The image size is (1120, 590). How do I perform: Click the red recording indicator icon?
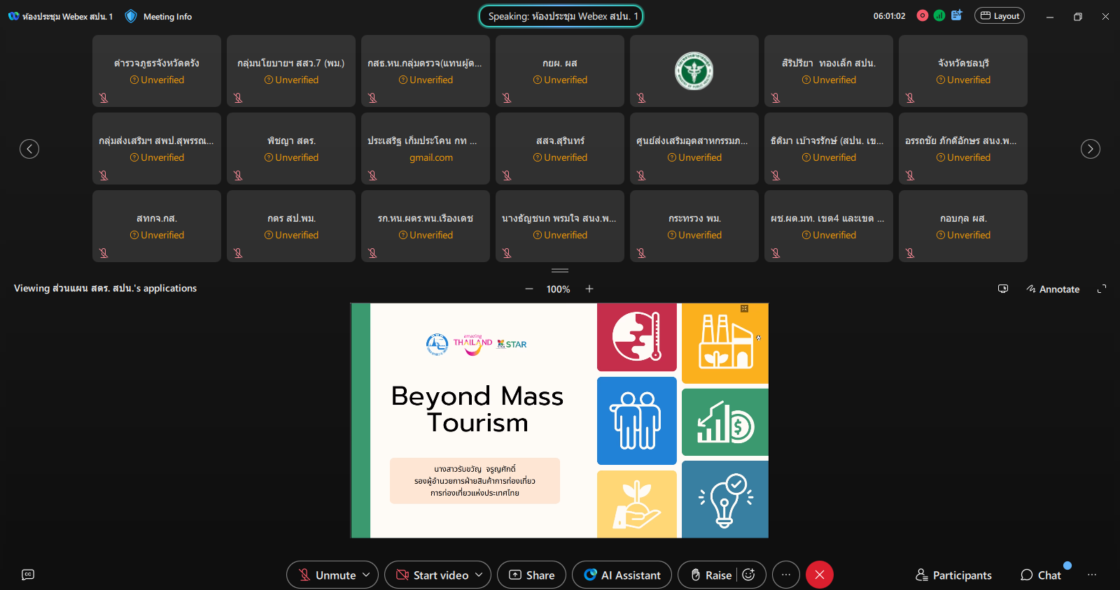(923, 15)
